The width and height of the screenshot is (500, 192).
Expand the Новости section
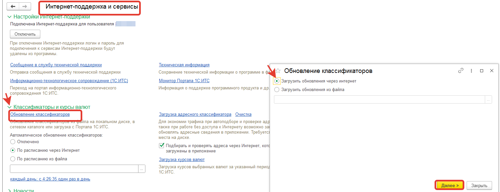coord(9,191)
